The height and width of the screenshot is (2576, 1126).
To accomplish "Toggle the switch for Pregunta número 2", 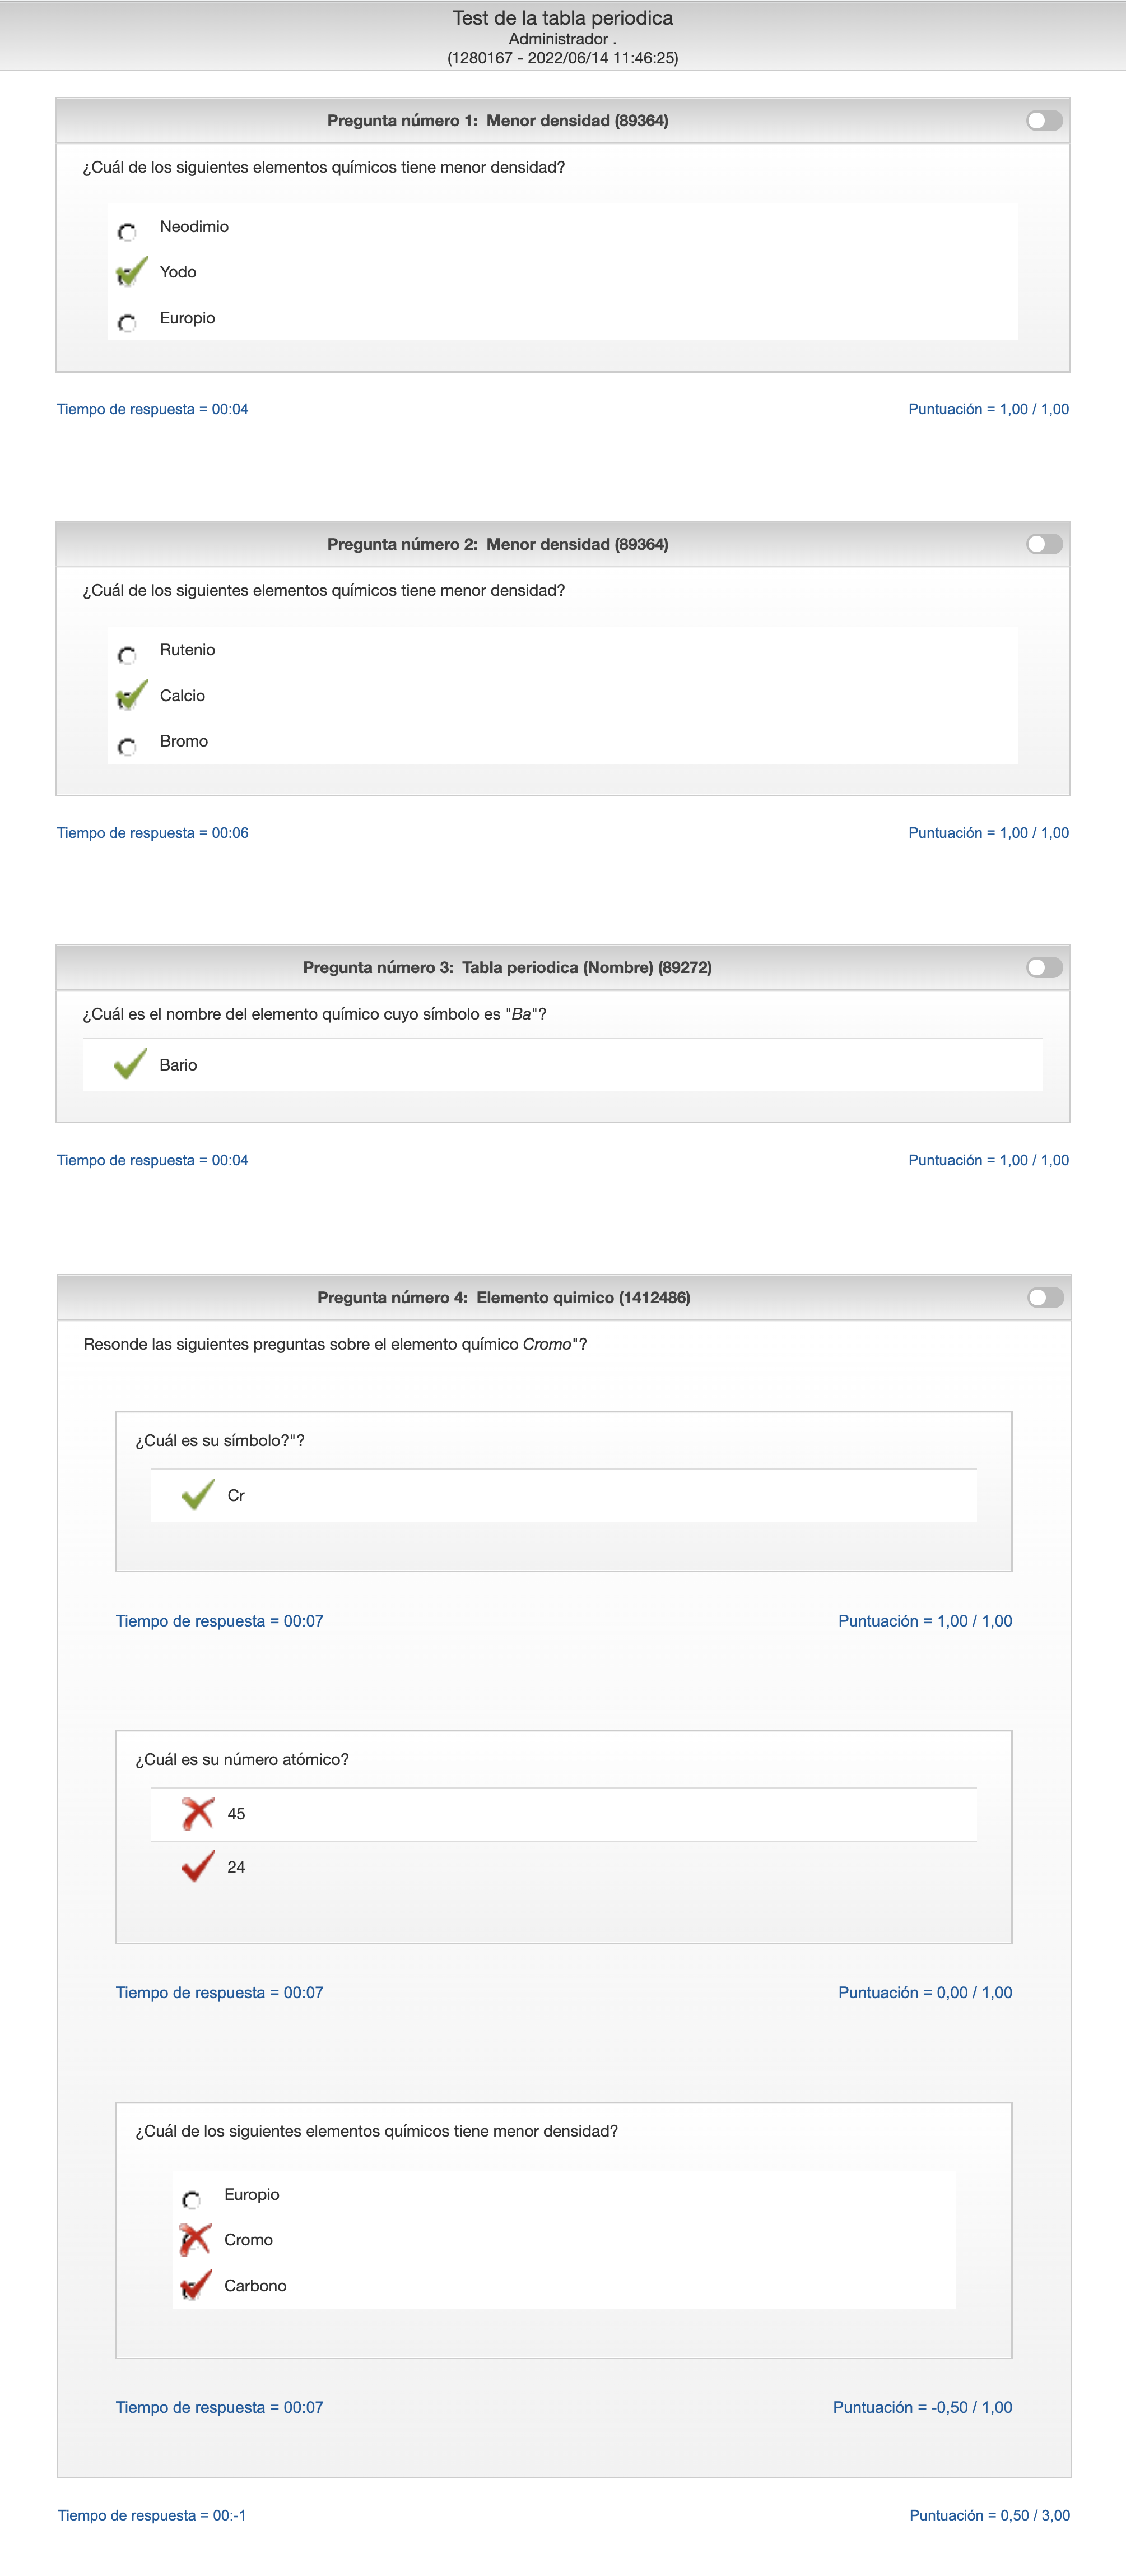I will tap(1044, 544).
